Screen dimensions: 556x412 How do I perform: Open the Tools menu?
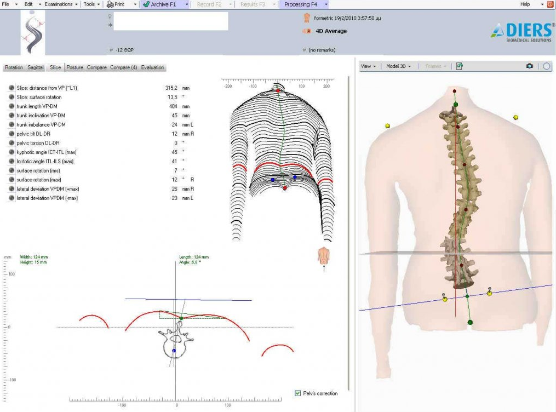(90, 4)
